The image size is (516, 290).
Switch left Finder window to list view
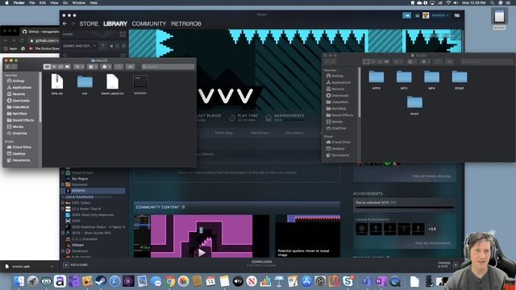click(54, 67)
